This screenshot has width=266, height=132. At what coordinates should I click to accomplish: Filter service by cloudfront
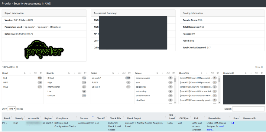[154, 100]
